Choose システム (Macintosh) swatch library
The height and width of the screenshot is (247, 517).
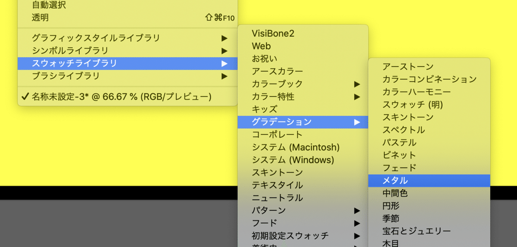click(x=303, y=147)
